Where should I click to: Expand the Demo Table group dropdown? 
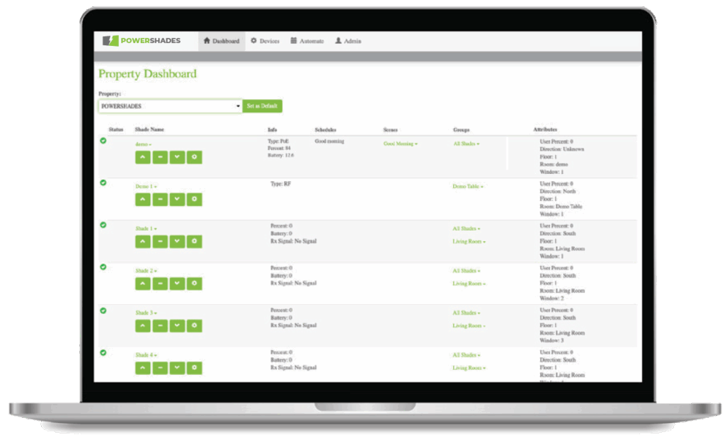coord(468,187)
